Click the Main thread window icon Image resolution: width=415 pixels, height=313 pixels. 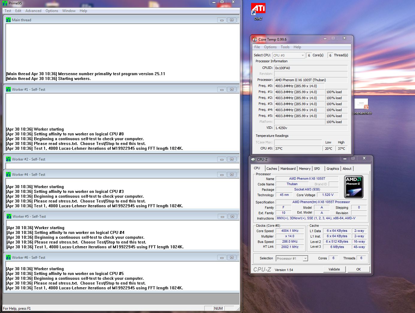click(8, 20)
